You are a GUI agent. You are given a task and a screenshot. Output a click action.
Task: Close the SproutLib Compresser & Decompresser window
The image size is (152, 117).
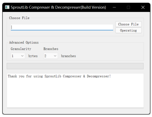pos(143,7)
